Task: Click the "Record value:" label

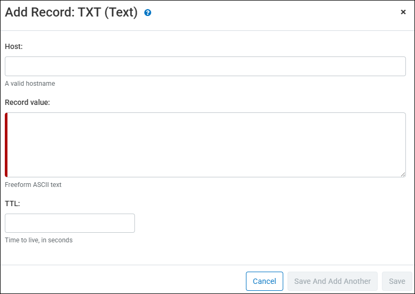Action: click(x=27, y=102)
